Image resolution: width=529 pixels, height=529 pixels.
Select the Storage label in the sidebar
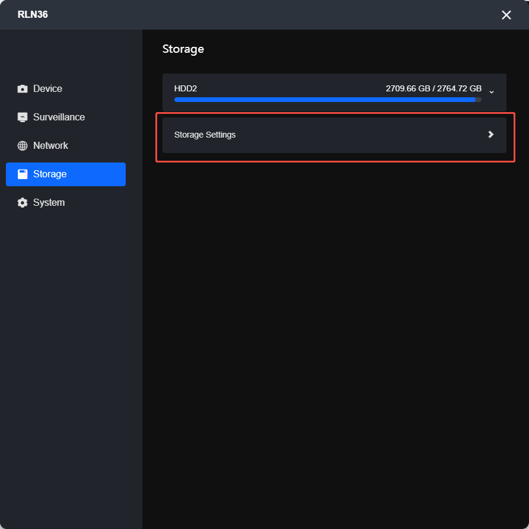coord(50,174)
